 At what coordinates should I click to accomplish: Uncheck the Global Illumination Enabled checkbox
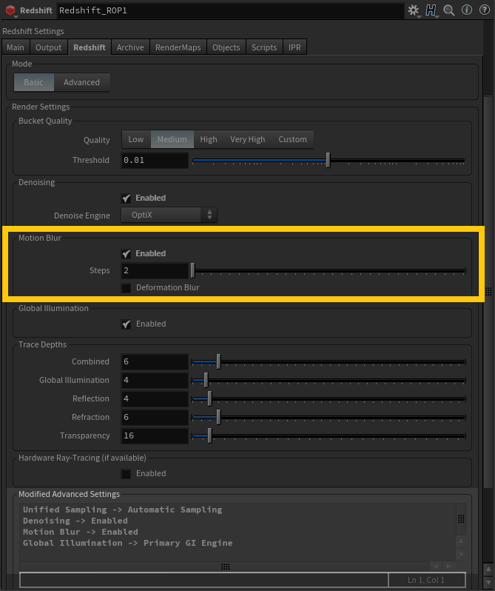127,324
